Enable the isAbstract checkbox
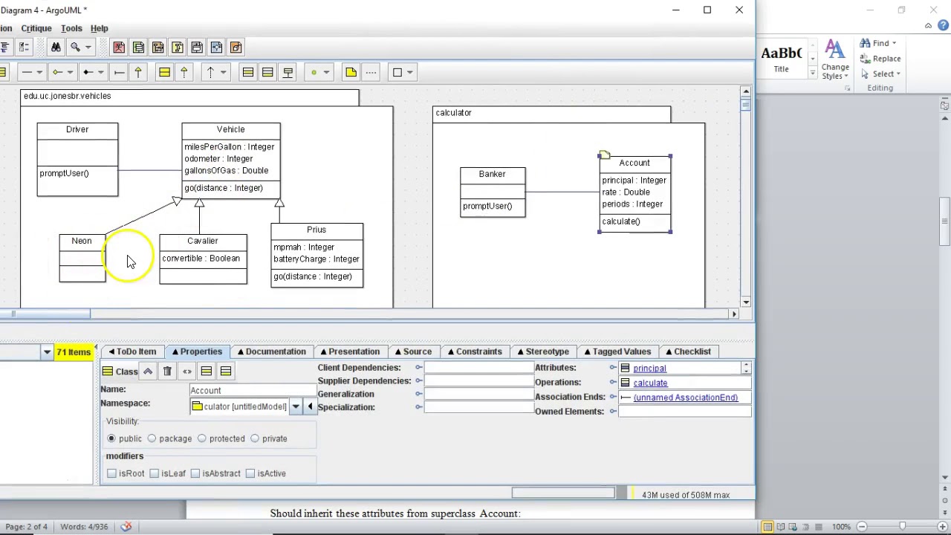Screen dimensions: 951x535 coord(195,473)
